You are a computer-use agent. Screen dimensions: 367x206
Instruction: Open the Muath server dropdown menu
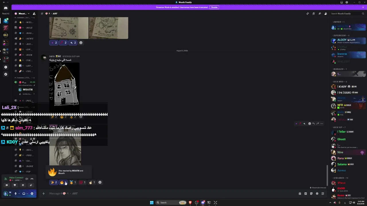pos(22,13)
